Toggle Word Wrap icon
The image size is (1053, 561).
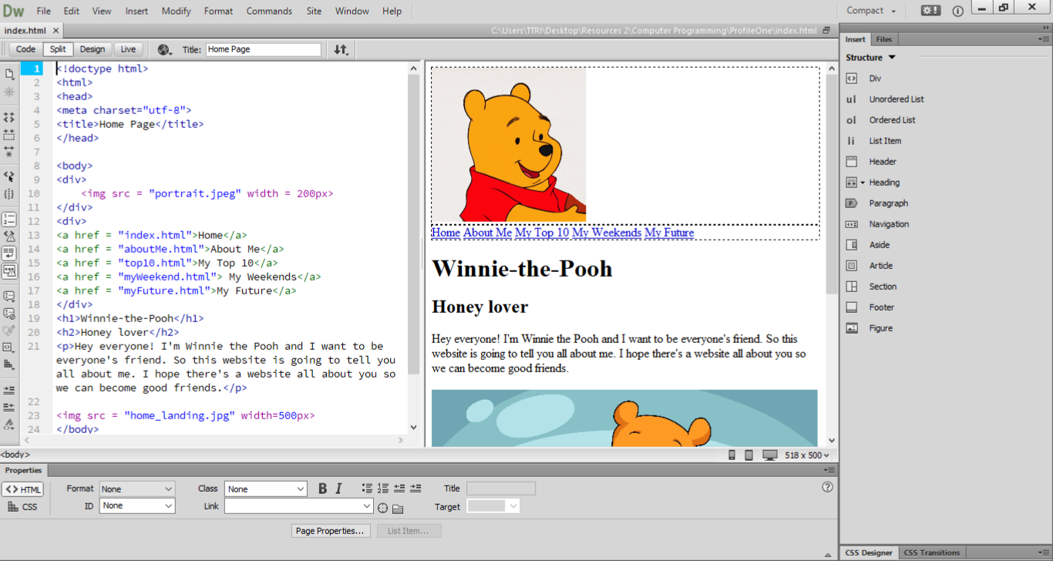[9, 254]
